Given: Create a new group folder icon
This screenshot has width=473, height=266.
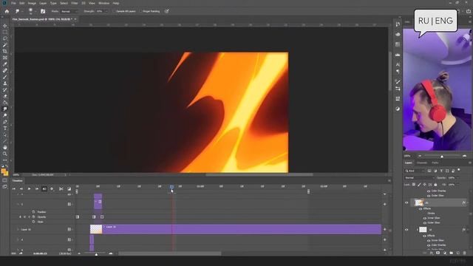Looking at the screenshot, I should coord(452,253).
